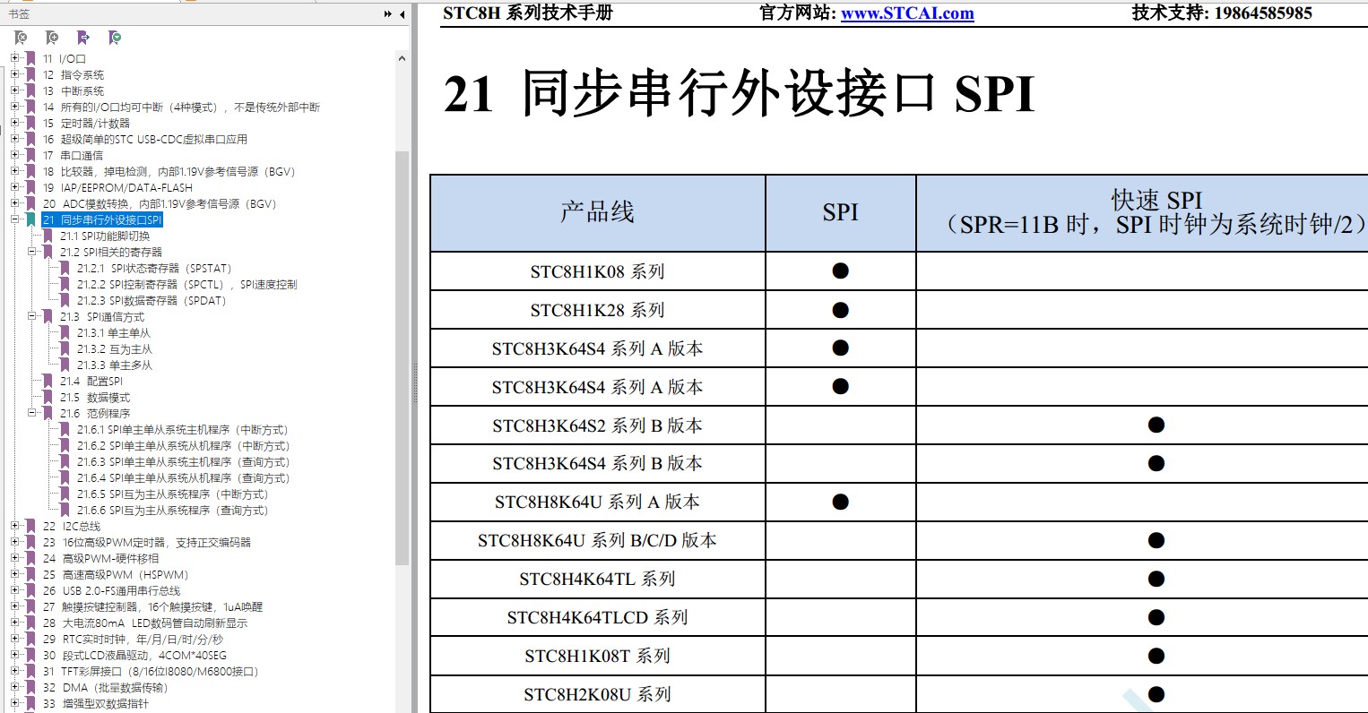Jump to 21.2.2 SPI控制寄存器 (SPCTL)
This screenshot has width=1368, height=713.
click(x=186, y=285)
